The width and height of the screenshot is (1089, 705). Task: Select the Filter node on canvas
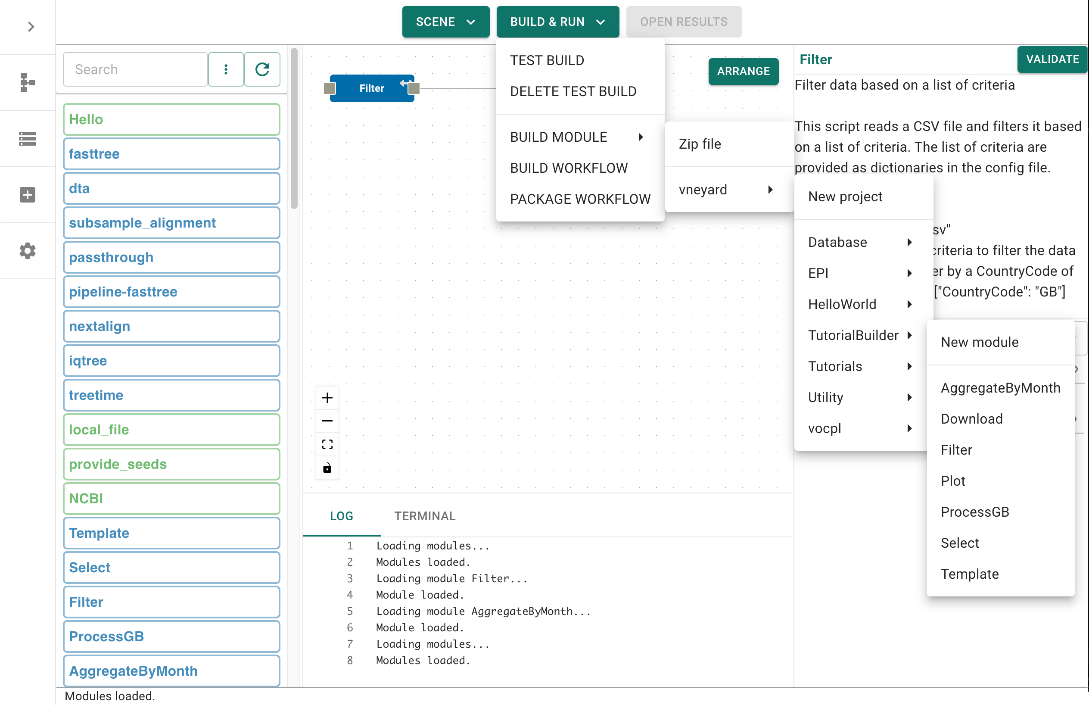(371, 88)
